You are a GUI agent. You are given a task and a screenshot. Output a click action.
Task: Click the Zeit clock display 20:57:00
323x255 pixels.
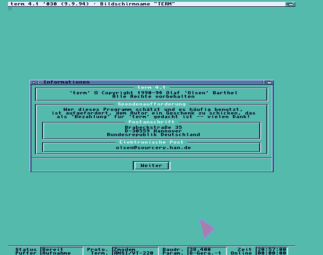coord(271,249)
